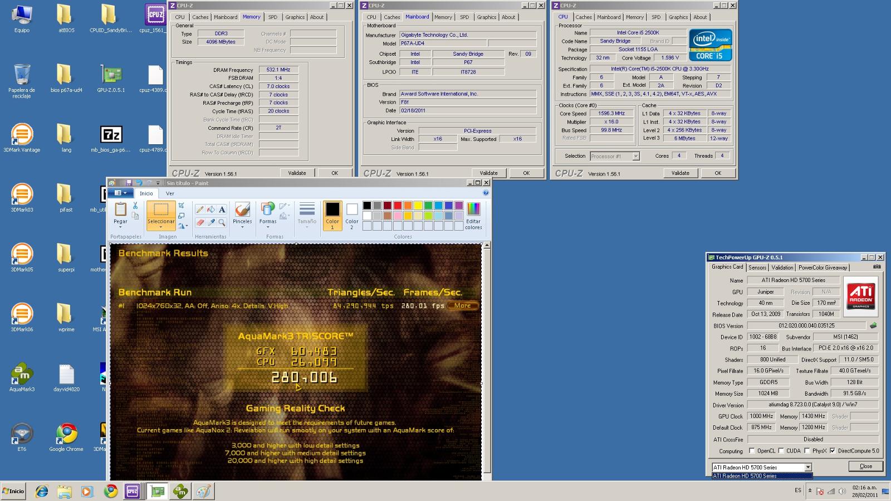Image resolution: width=891 pixels, height=501 pixels.
Task: Click the Undo arrow in Paint title bar
Action: tap(139, 183)
